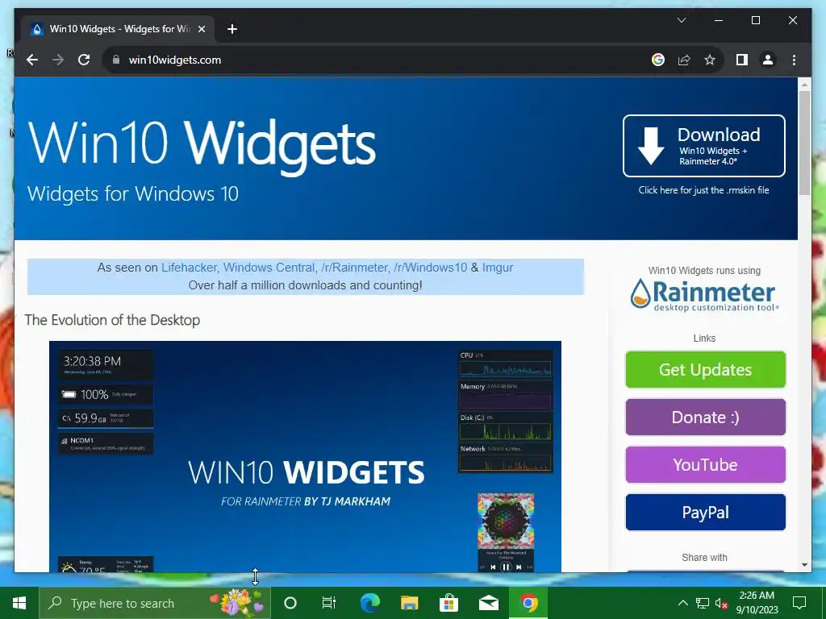Click the Rainmeter logo

coord(704,295)
